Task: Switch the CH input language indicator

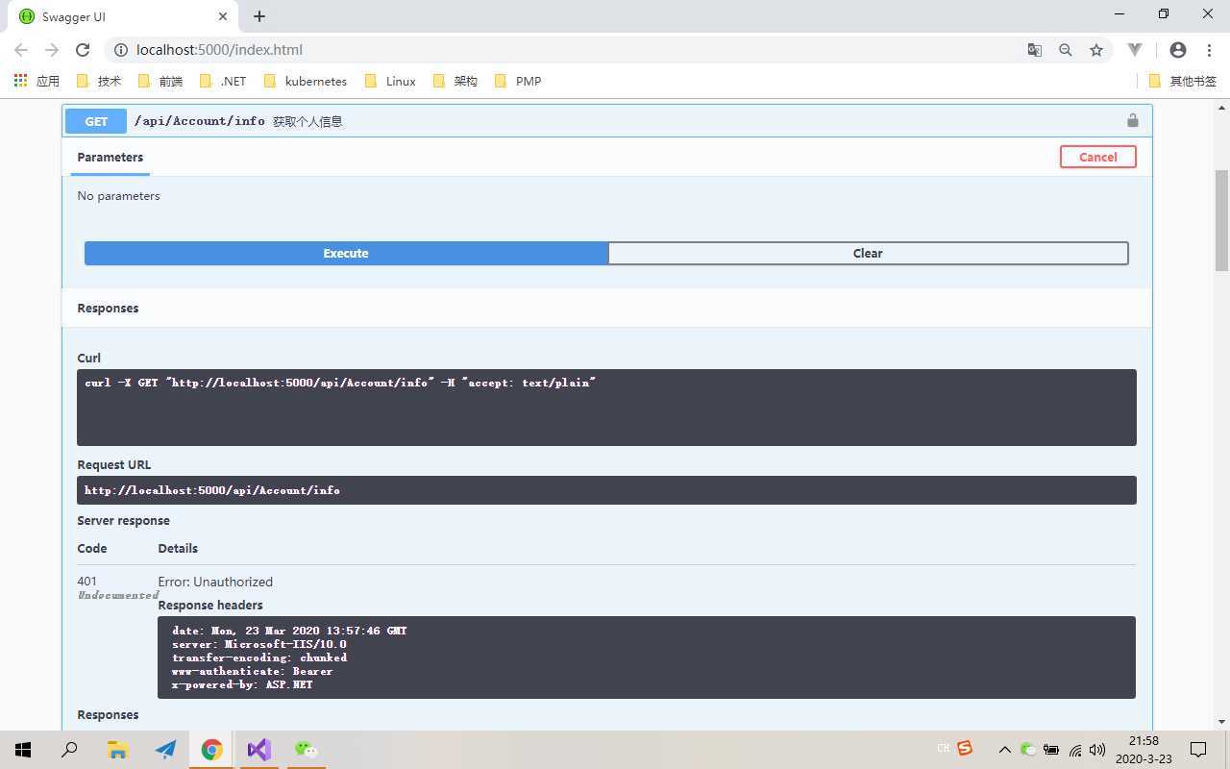Action: [943, 748]
